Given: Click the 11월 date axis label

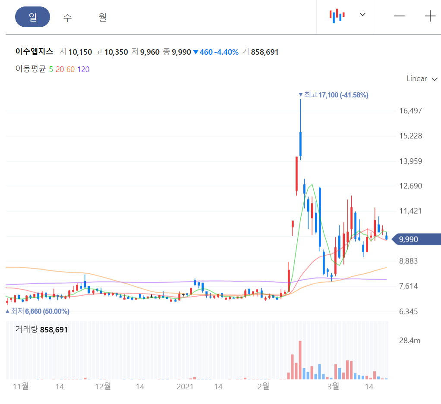Looking at the screenshot, I should click(21, 387).
